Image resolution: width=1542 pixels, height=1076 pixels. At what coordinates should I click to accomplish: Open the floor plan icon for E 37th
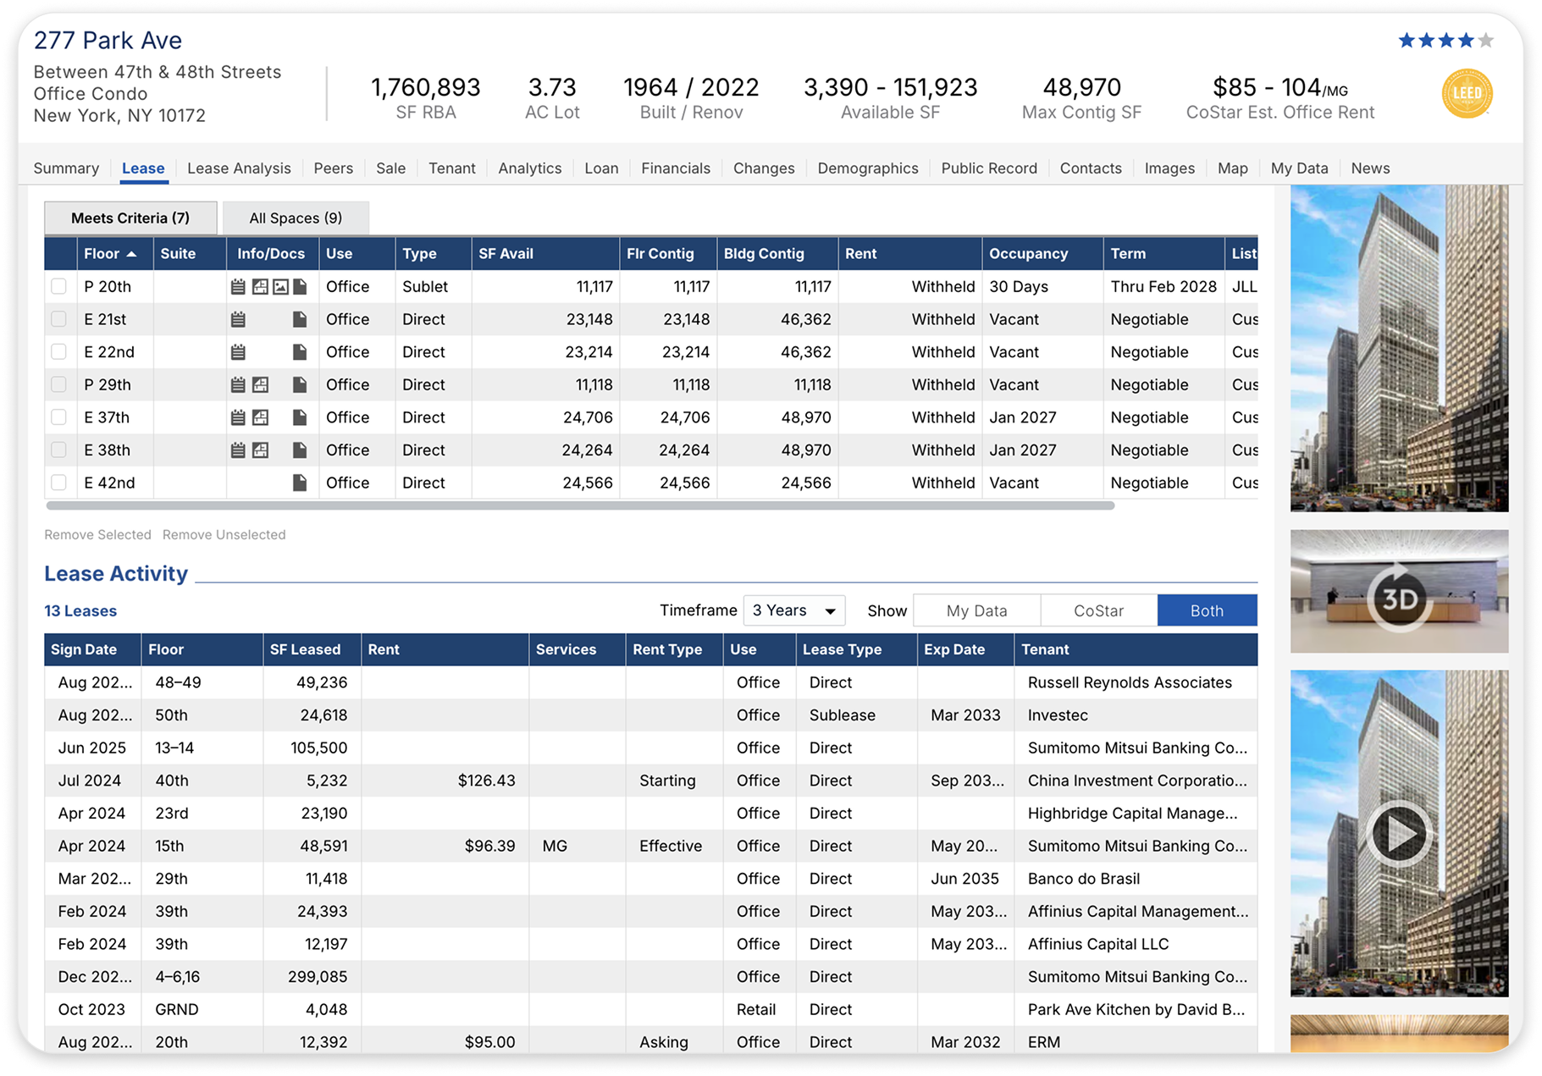[x=260, y=417]
